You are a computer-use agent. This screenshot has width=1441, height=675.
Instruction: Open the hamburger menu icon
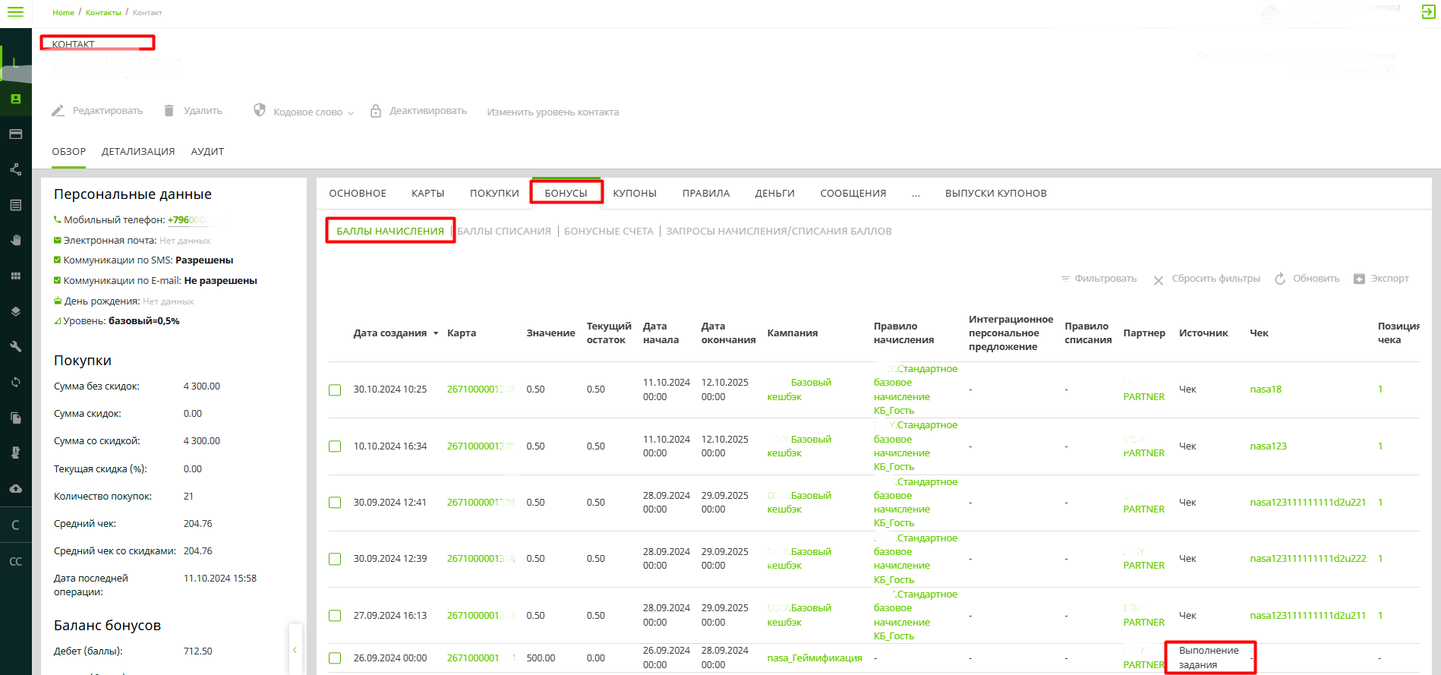[15, 12]
